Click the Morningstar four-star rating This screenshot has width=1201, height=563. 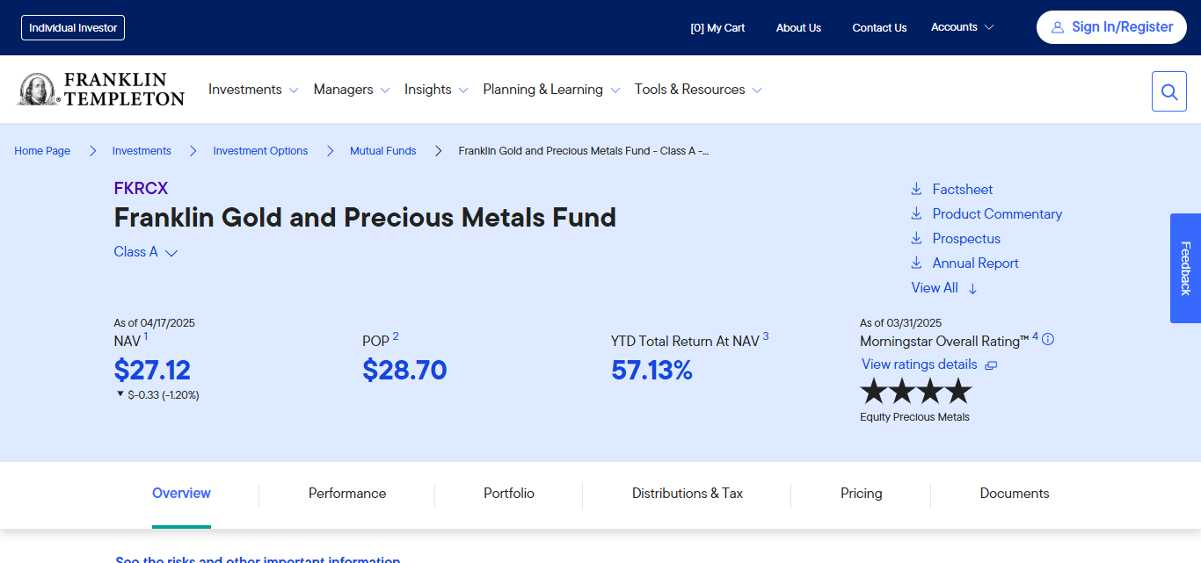point(915,391)
